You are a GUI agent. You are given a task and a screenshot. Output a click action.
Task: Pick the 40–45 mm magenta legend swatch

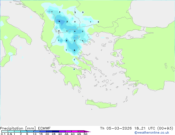point(75,131)
